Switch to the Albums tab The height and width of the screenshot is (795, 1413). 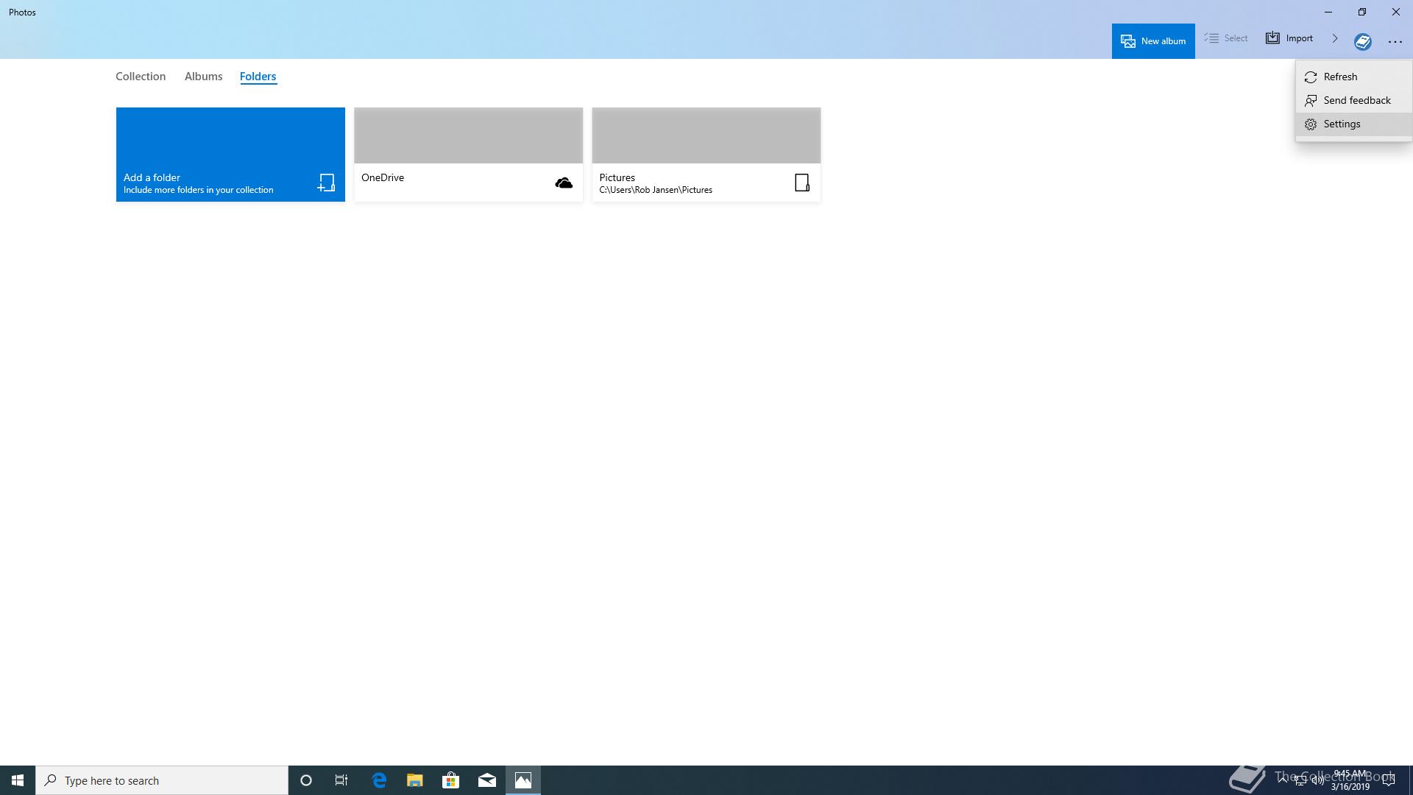tap(203, 77)
